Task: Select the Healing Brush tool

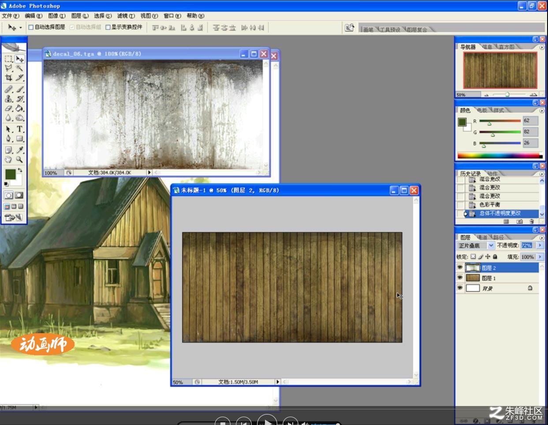Action: pyautogui.click(x=8, y=89)
